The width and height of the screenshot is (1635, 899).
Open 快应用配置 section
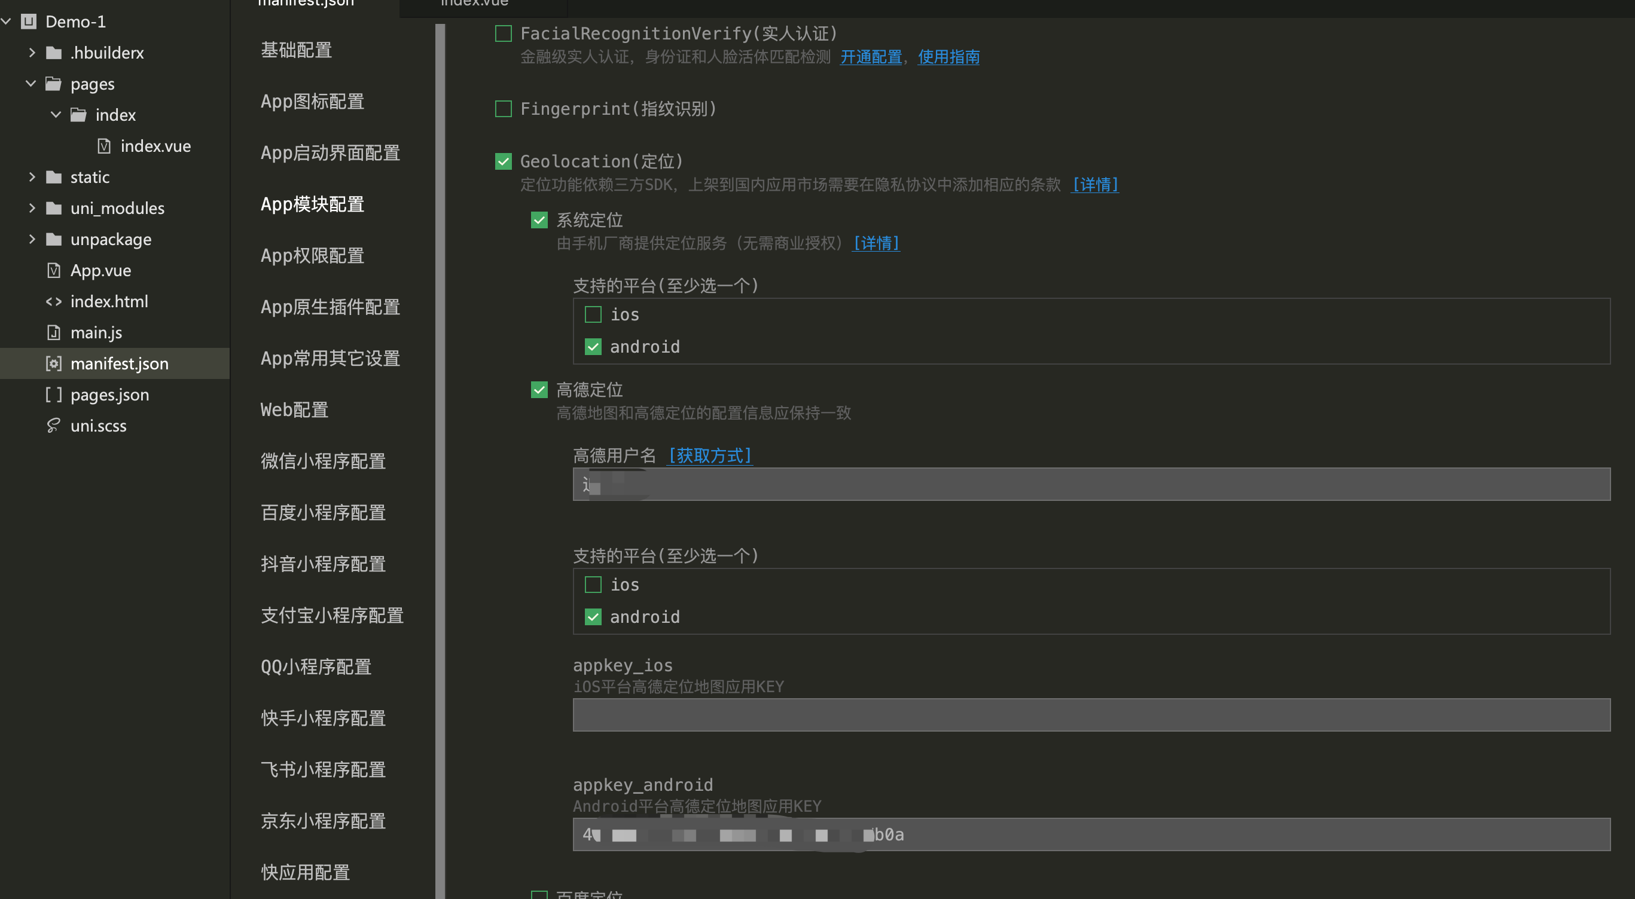[306, 872]
